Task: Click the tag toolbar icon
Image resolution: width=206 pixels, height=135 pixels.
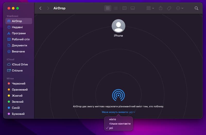Action: pyautogui.click(x=169, y=8)
